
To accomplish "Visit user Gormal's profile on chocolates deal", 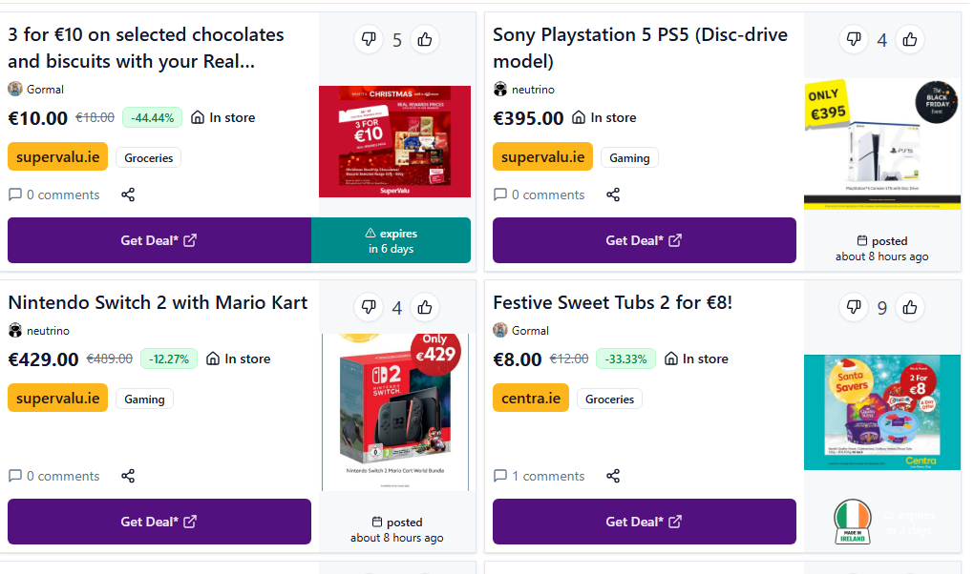I will [45, 90].
